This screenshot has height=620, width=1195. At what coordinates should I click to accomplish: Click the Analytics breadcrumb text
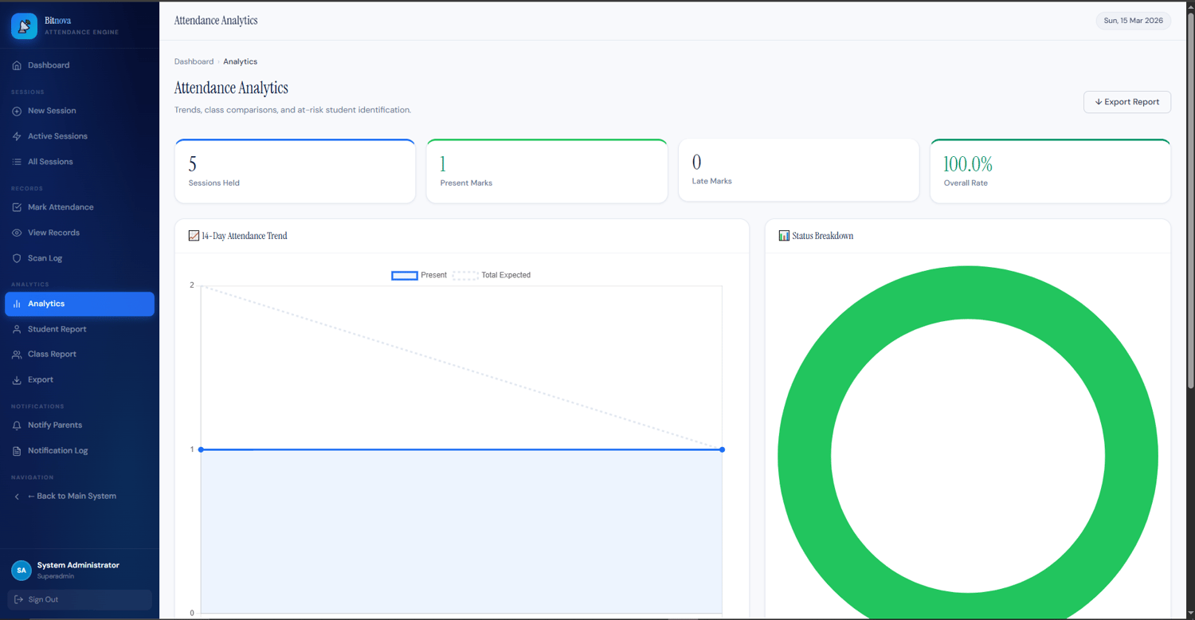[240, 61]
